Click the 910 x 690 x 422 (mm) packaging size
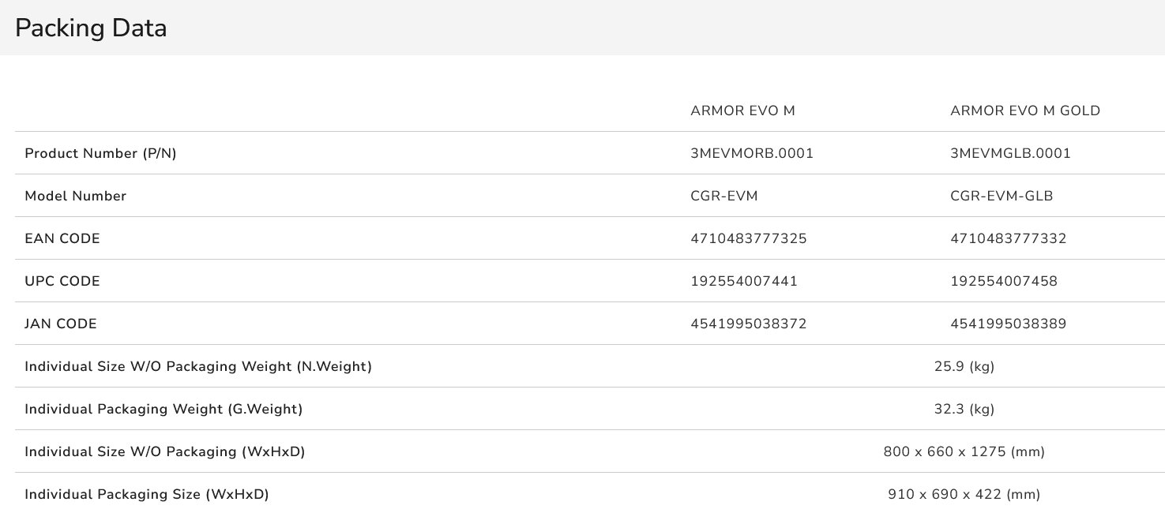This screenshot has height=513, width=1165. 964,494
